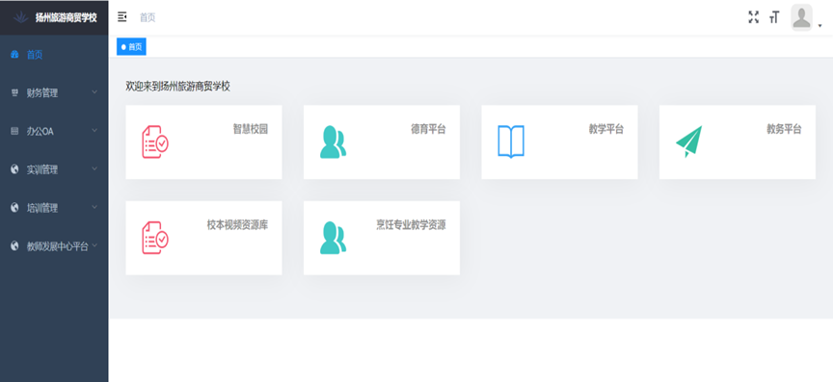833x382 pixels.
Task: Open the 实训管理 sidebar menu
Action: click(x=54, y=169)
